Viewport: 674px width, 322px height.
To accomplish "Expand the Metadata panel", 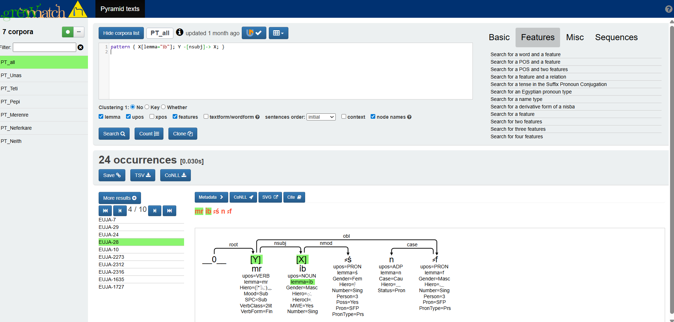I will [211, 197].
